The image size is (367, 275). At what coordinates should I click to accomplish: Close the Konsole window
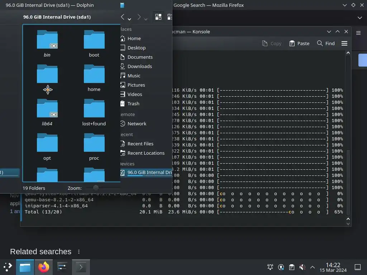coord(346,32)
